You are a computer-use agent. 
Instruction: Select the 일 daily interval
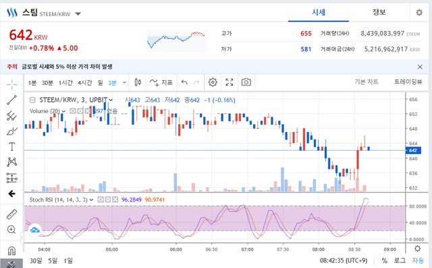[x=101, y=82]
